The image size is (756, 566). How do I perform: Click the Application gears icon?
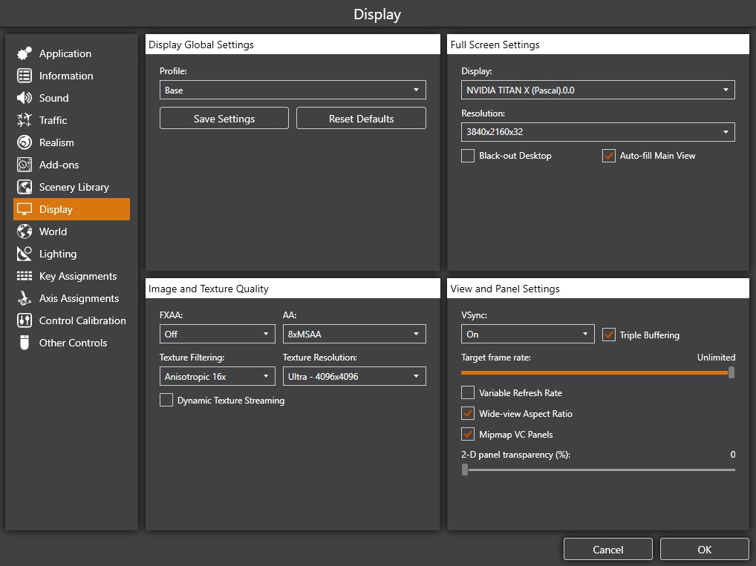pyautogui.click(x=24, y=53)
